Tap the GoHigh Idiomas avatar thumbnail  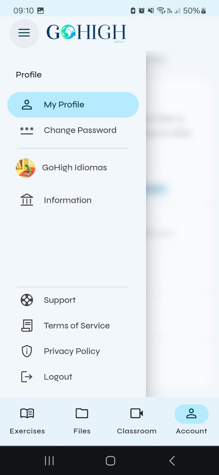coord(26,168)
